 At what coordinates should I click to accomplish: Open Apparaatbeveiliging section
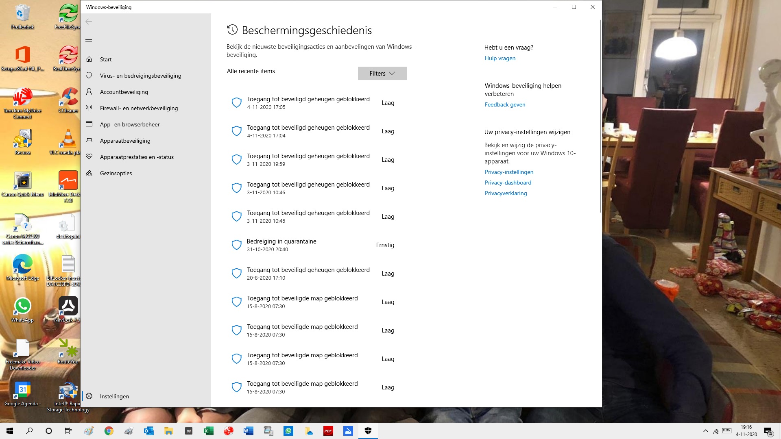[125, 141]
